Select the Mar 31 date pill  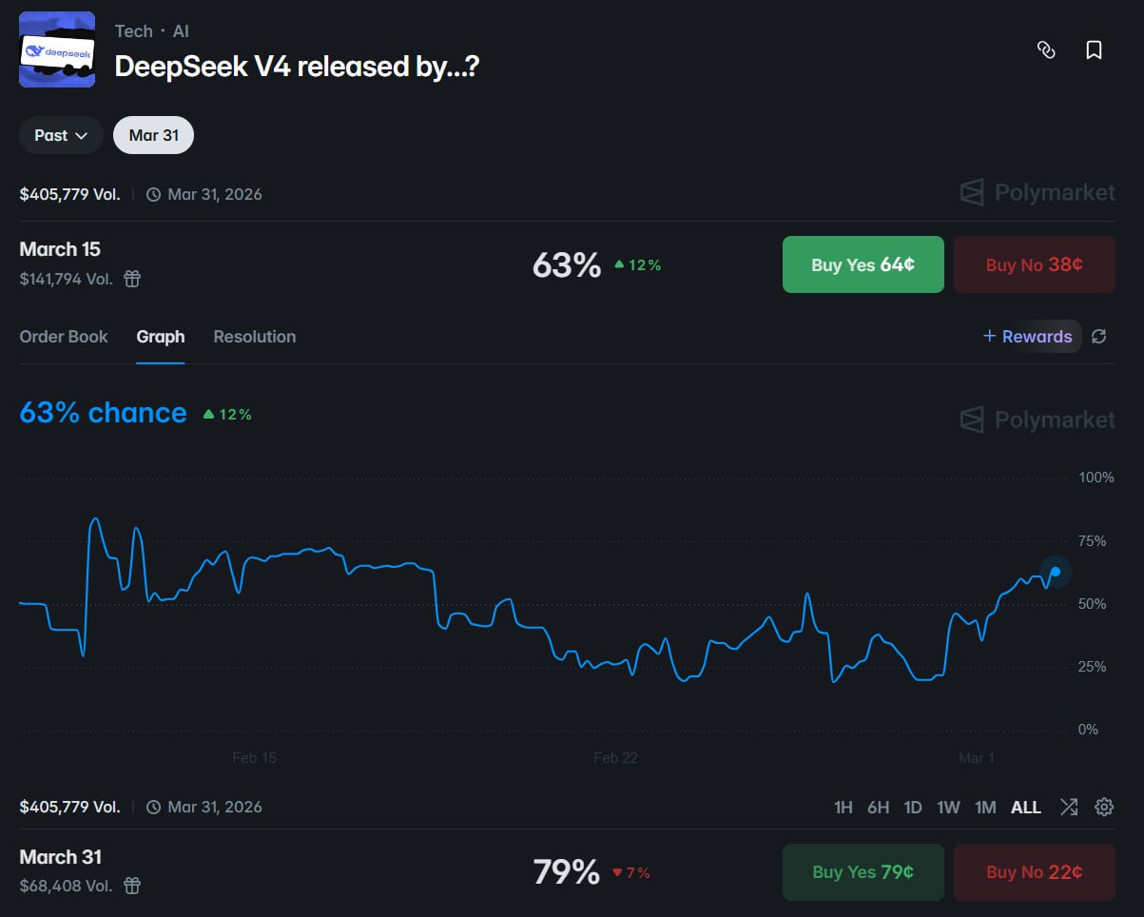pos(153,134)
